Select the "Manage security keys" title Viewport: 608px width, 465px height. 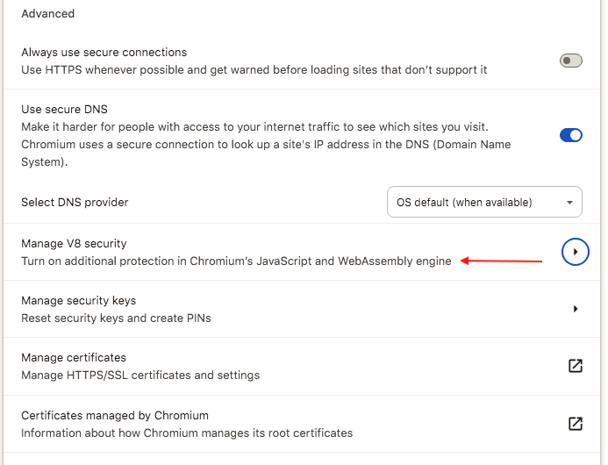(78, 301)
